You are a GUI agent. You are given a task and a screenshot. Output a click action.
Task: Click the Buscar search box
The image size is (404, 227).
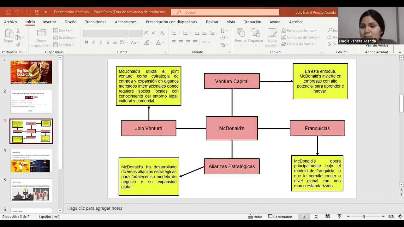coord(225,12)
